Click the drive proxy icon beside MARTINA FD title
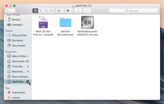The width and height of the screenshot is (164, 104). point(73,6)
